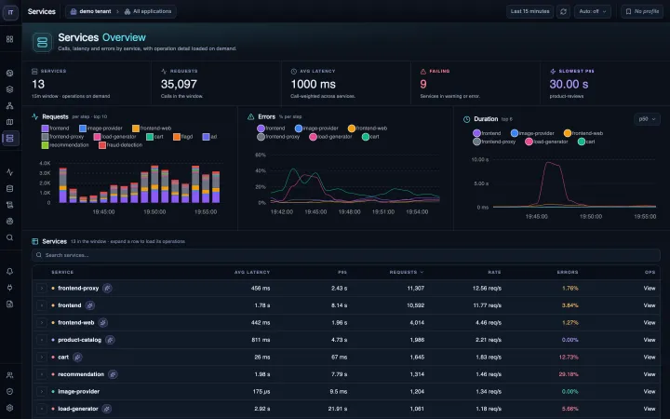Open the Auto: off refresh dropdown
This screenshot has width=670, height=419.
[592, 11]
